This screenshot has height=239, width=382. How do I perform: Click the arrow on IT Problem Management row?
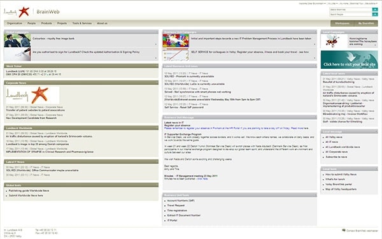[x=315, y=45]
